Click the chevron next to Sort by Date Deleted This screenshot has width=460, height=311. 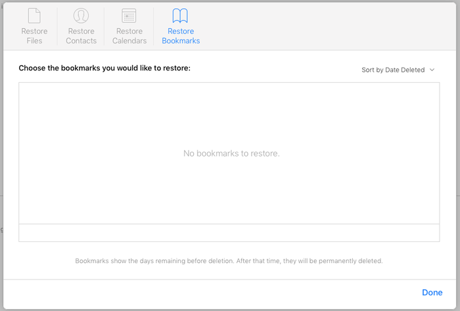click(x=432, y=70)
